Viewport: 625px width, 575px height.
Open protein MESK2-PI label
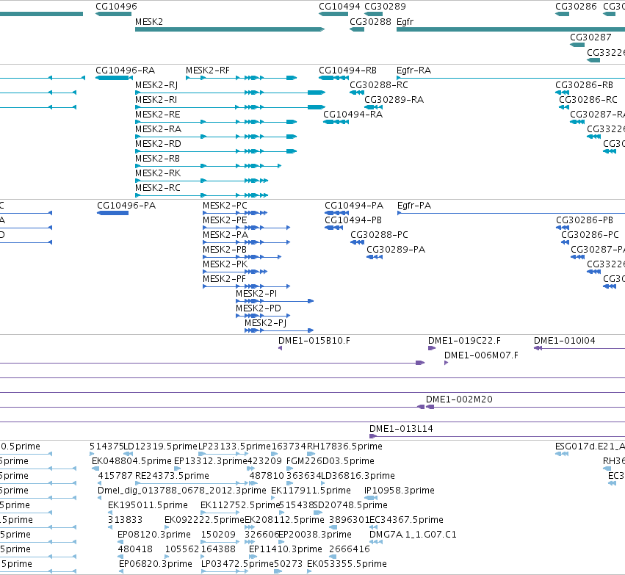tap(256, 294)
